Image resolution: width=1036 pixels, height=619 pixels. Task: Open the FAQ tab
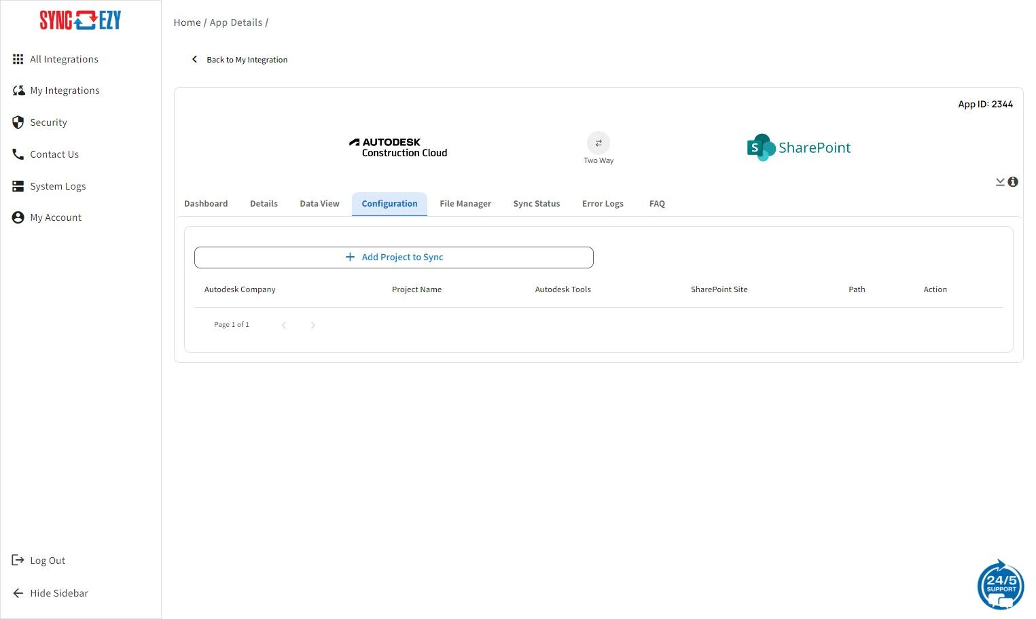coord(657,204)
